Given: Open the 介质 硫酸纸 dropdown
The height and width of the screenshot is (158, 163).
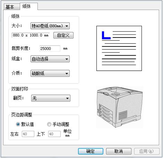Looking at the screenshot, I should pyautogui.click(x=50, y=73).
